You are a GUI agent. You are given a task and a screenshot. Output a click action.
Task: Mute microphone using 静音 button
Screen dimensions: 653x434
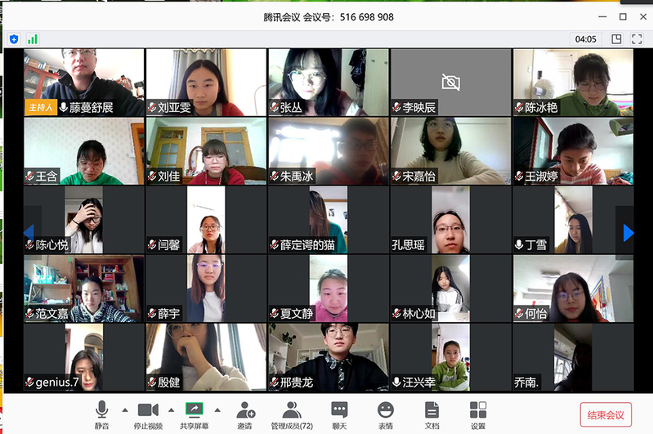pos(101,415)
